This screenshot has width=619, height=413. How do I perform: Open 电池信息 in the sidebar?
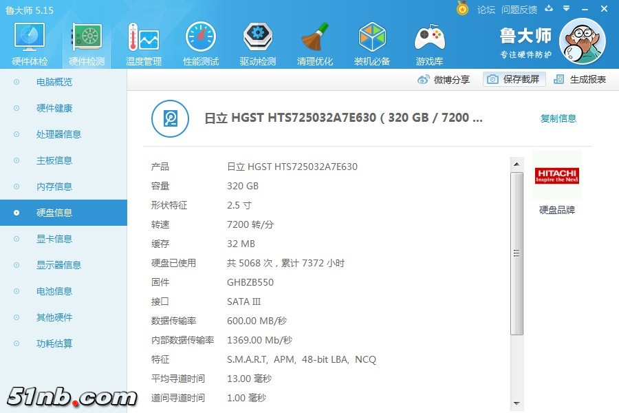[54, 291]
